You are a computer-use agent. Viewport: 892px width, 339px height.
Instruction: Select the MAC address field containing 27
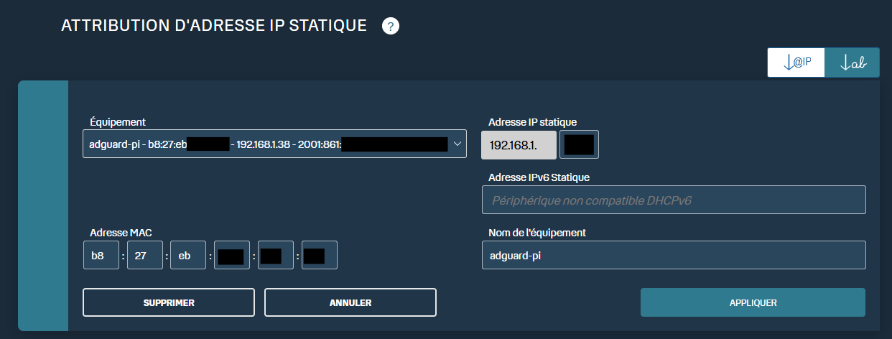pos(145,255)
